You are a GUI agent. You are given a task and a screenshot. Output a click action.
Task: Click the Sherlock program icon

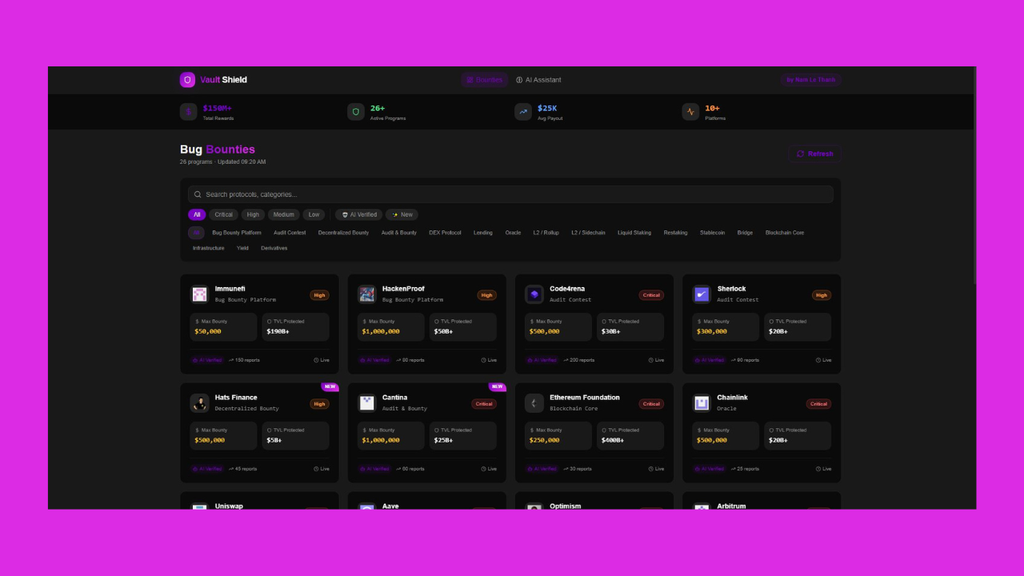coord(702,294)
